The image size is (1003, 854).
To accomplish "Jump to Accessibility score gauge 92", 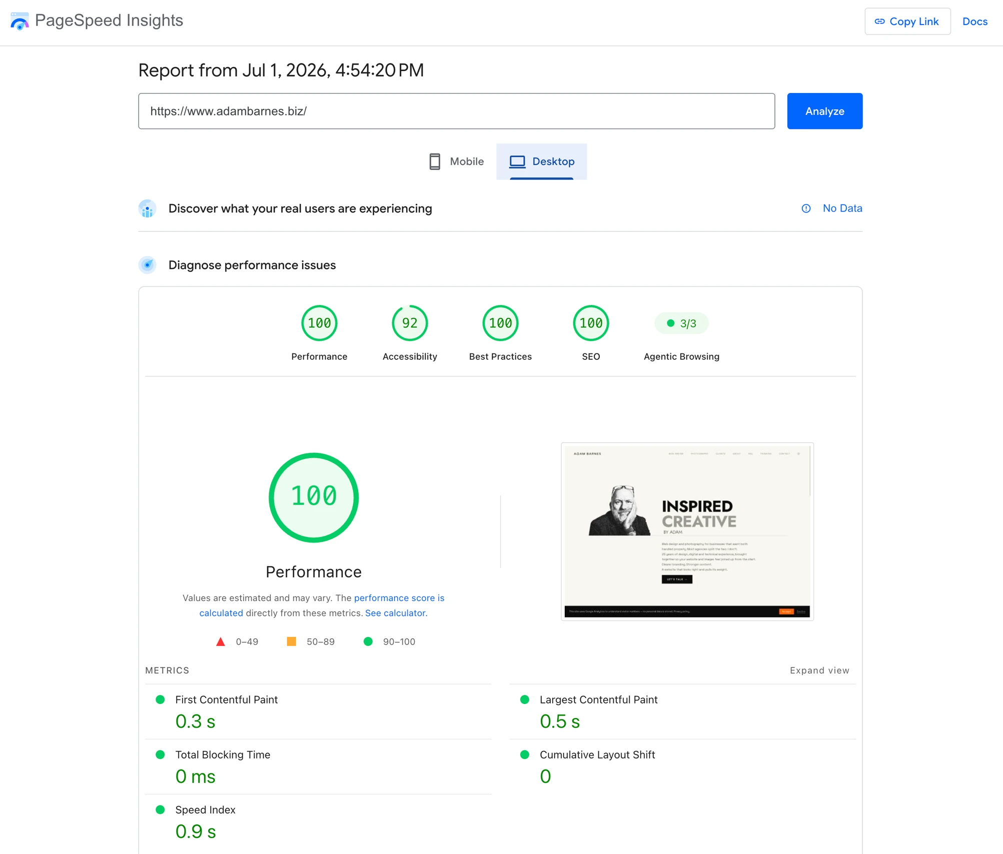I will [410, 323].
